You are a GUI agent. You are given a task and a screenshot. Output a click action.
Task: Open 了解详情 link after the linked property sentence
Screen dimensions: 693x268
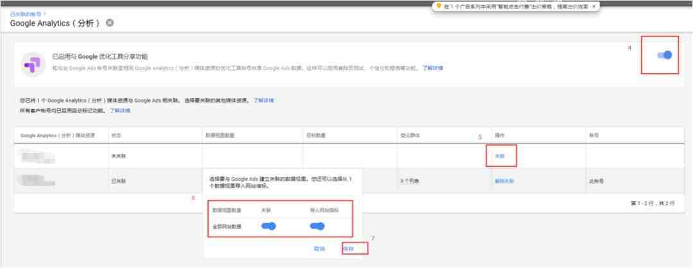[264, 100]
